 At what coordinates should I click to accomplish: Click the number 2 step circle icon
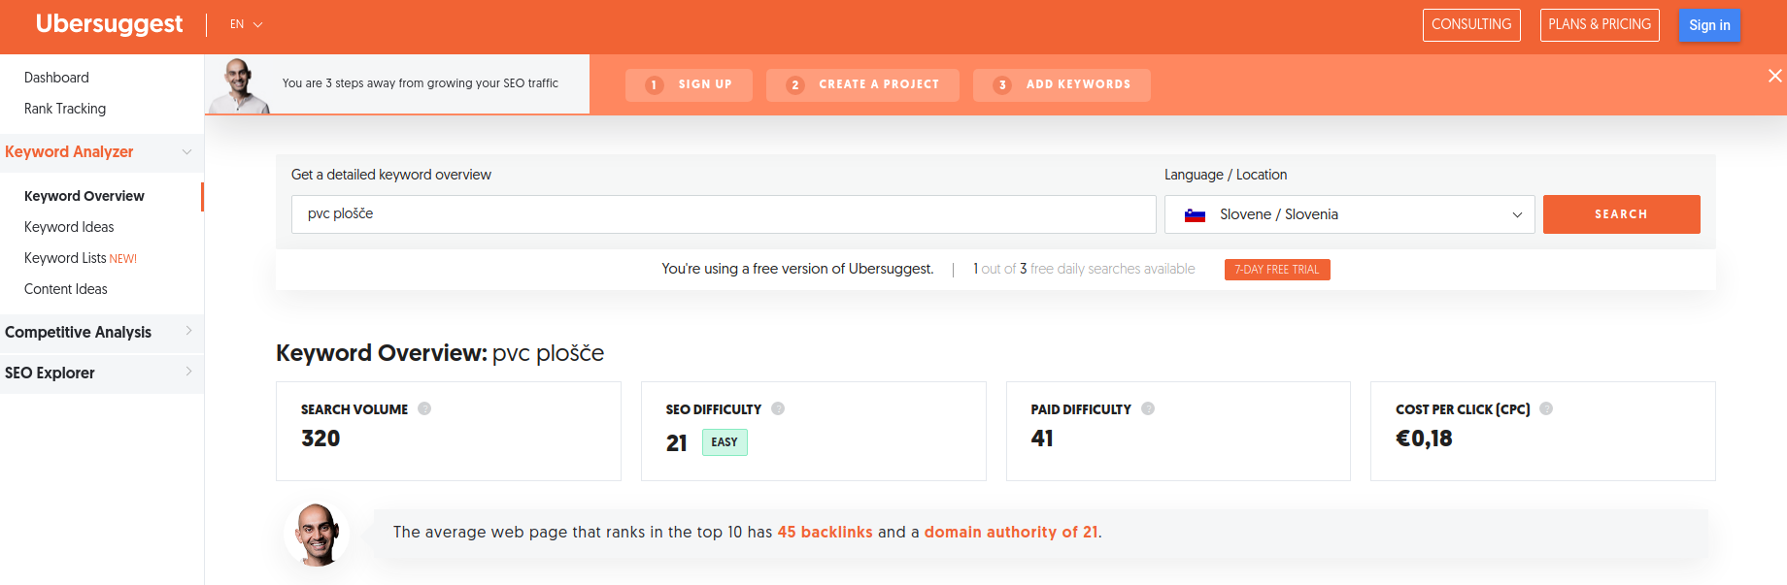pos(795,85)
